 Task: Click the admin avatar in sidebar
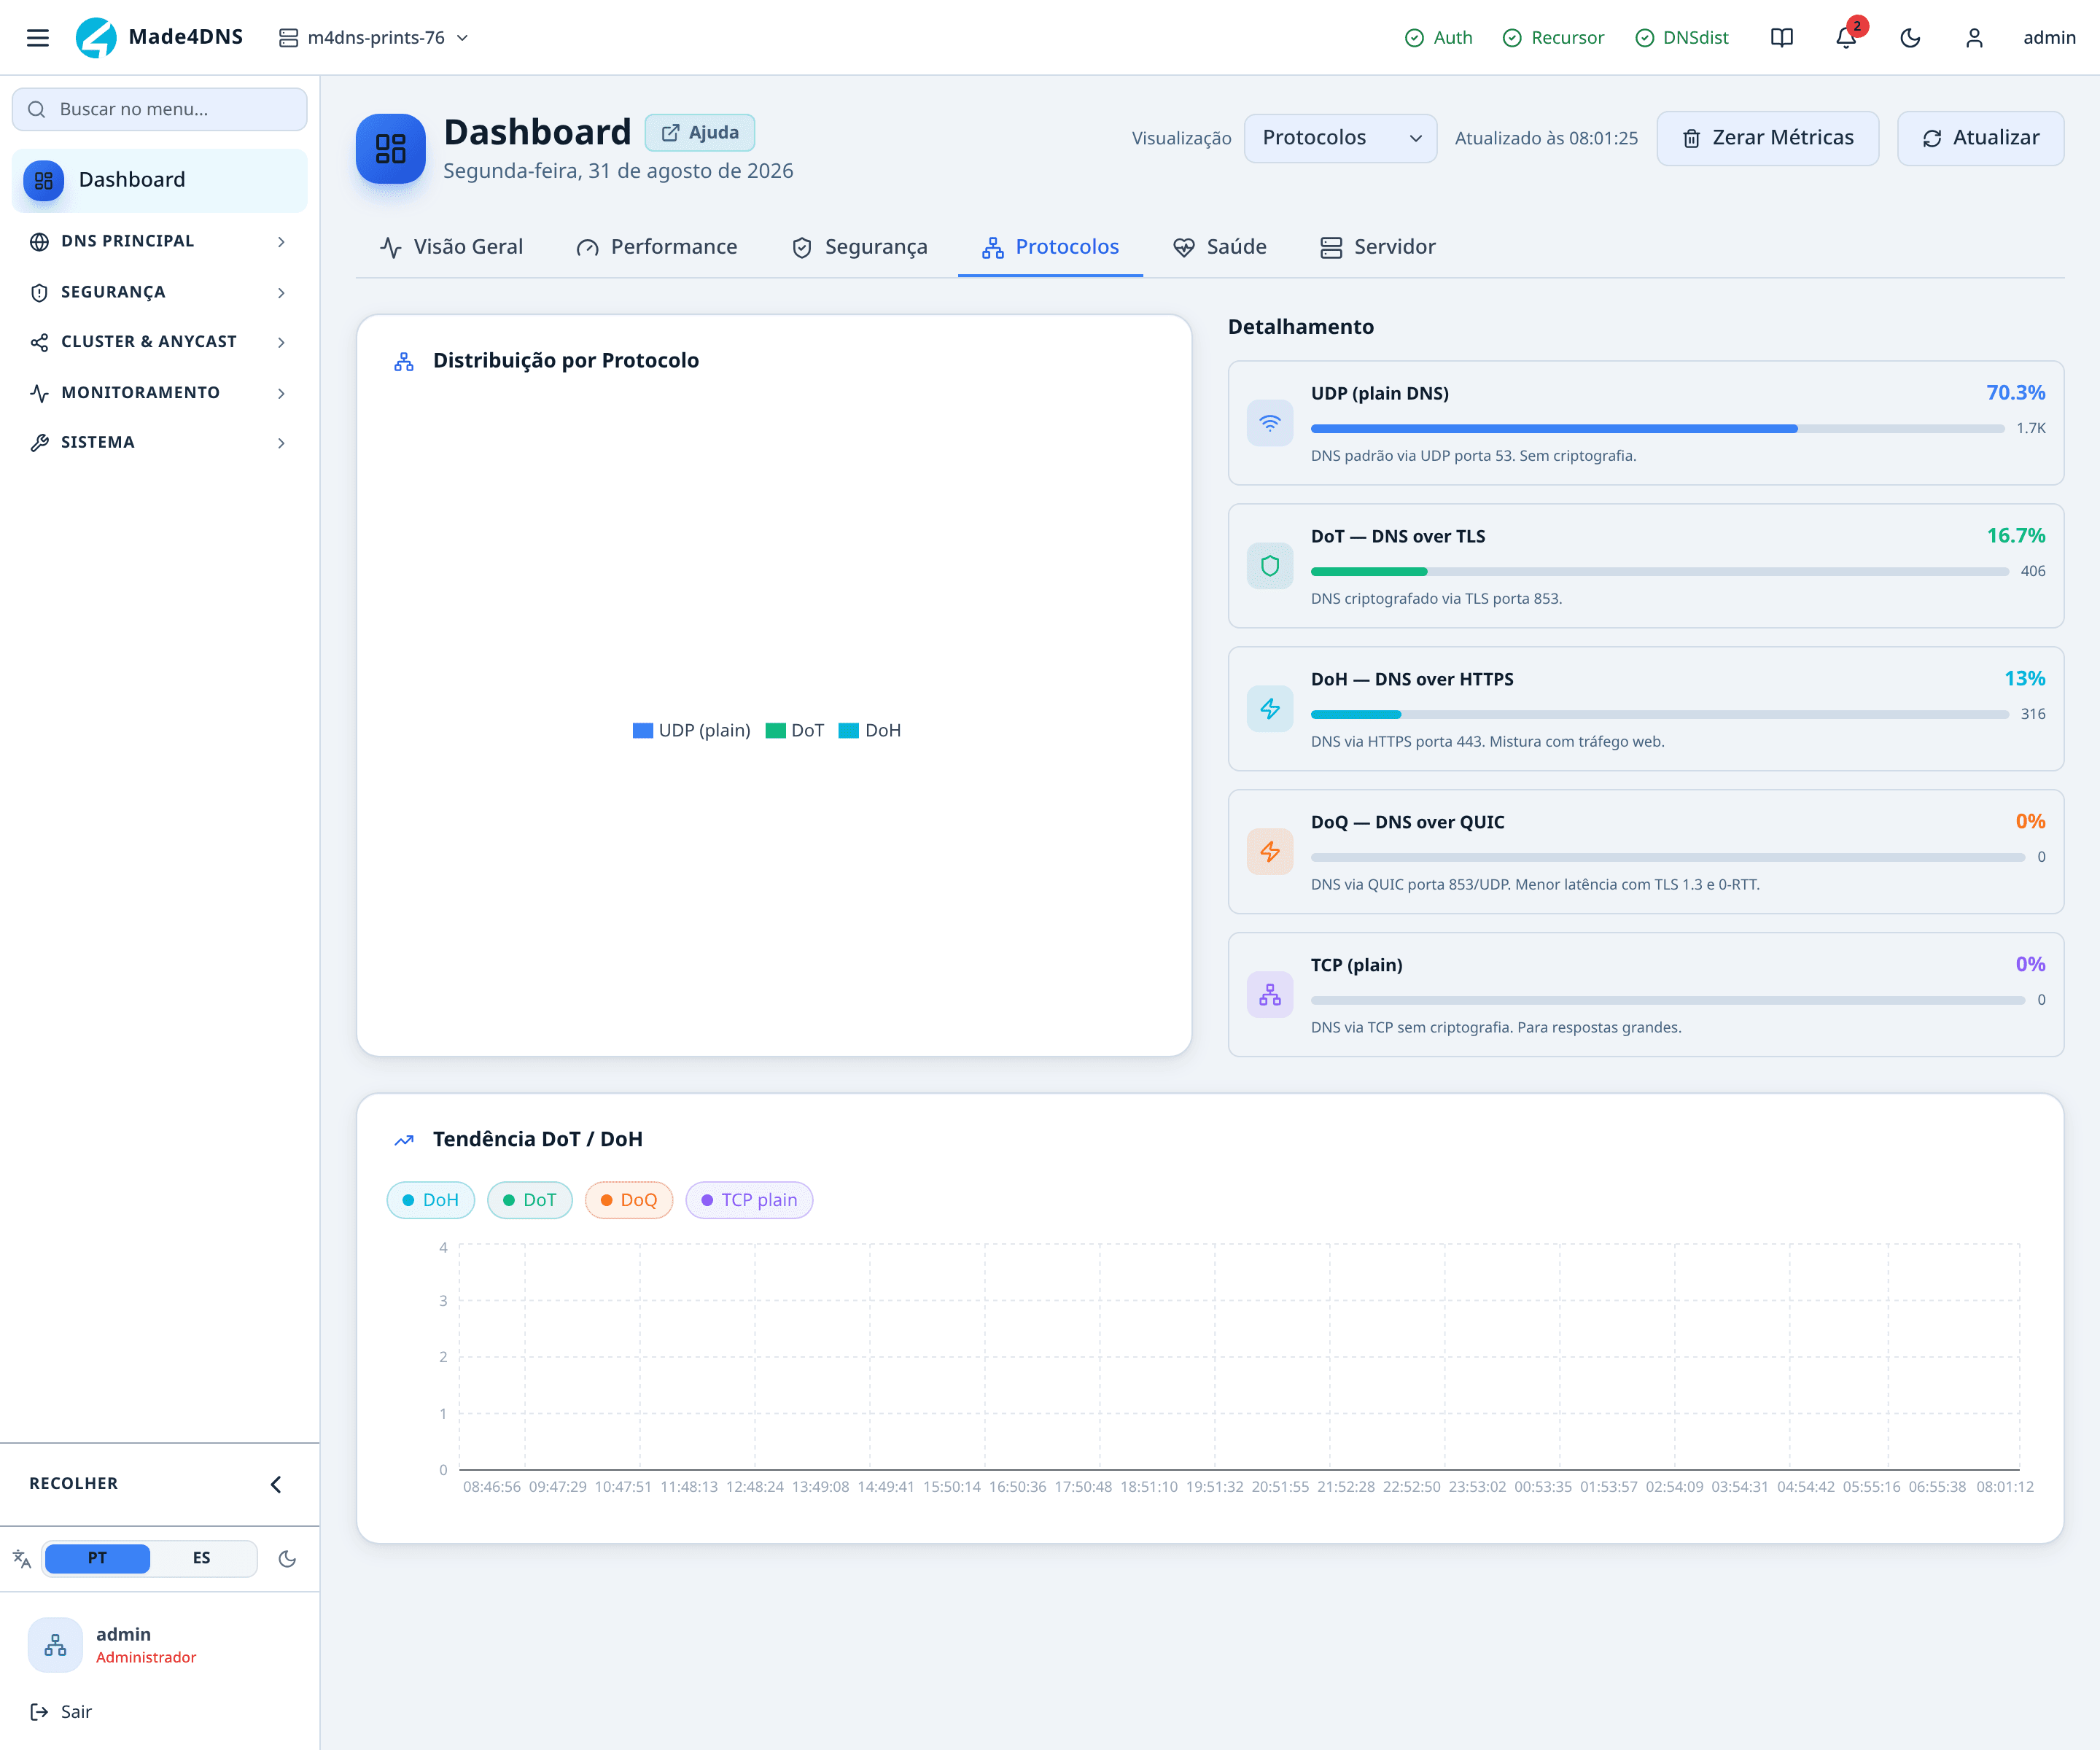point(55,1645)
